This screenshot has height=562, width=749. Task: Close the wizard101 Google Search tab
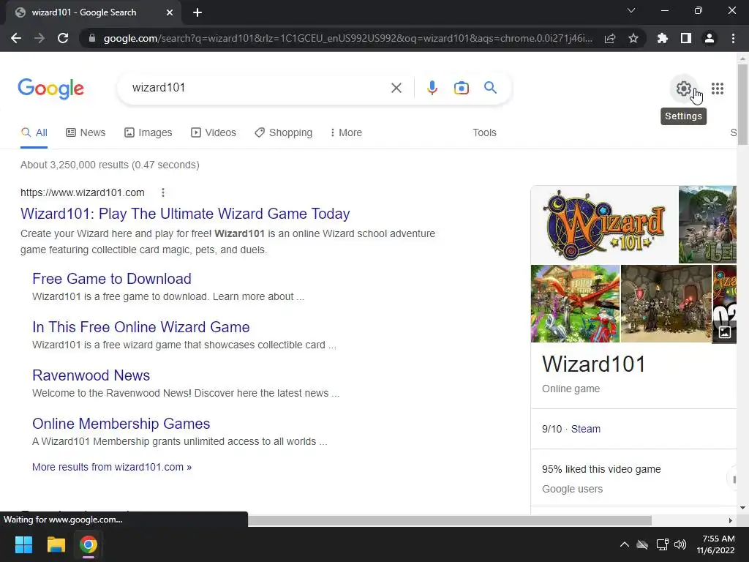170,12
